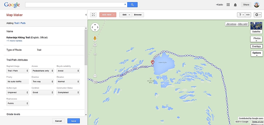Image resolution: width=264 pixels, height=125 pixels.
Task: Open the settings gear menu
Action: click(258, 15)
